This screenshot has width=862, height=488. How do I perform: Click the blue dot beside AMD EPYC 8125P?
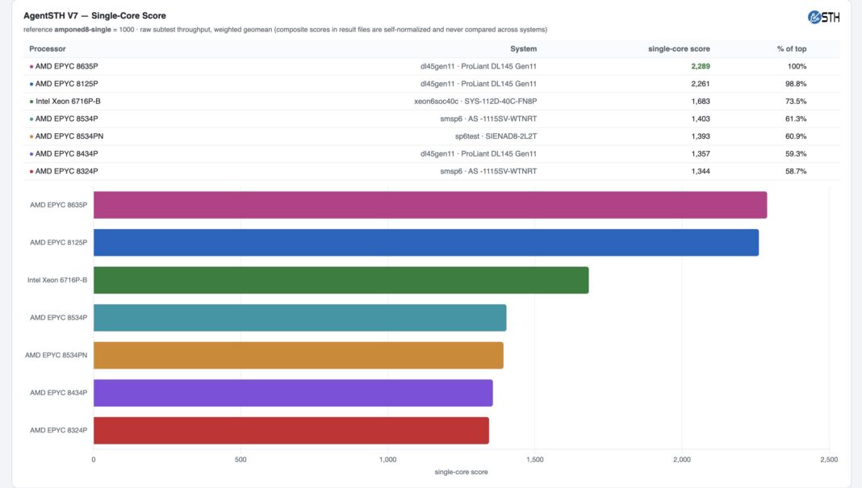[x=31, y=84]
